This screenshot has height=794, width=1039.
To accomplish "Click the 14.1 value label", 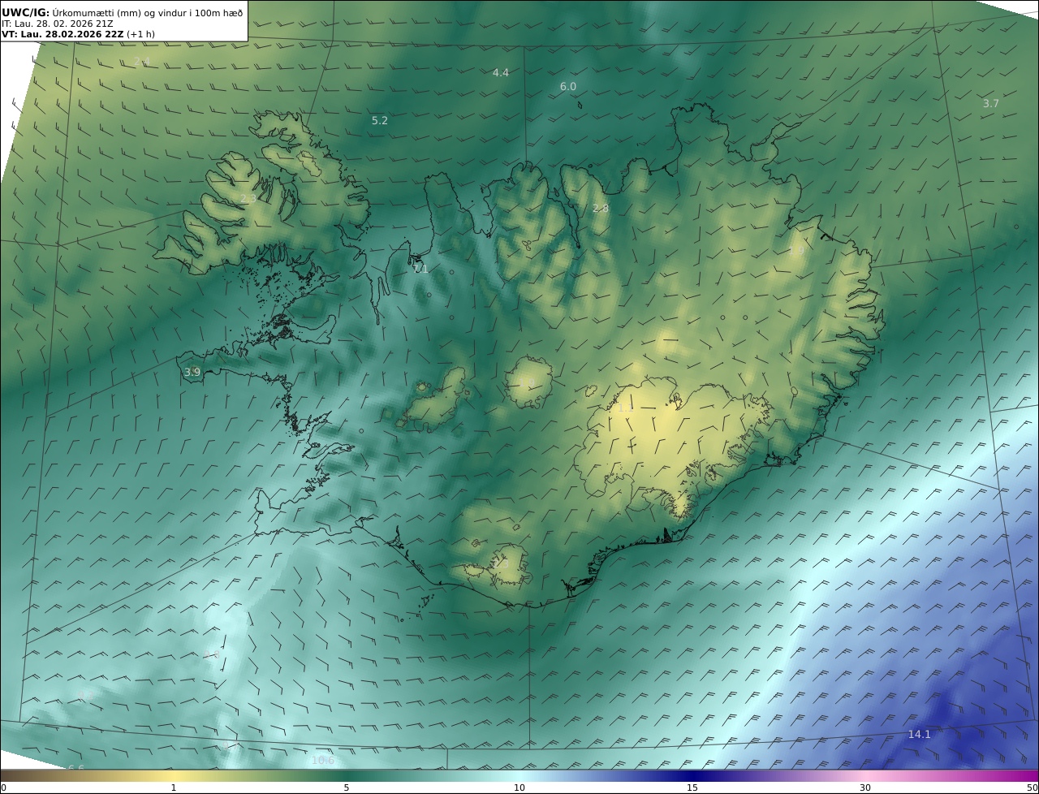I will coord(919,735).
